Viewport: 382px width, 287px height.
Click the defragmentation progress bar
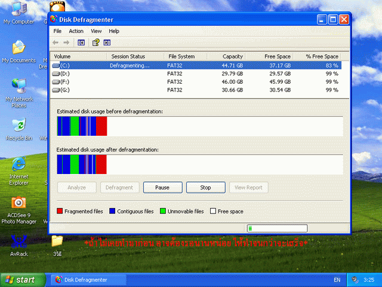coord(277,228)
